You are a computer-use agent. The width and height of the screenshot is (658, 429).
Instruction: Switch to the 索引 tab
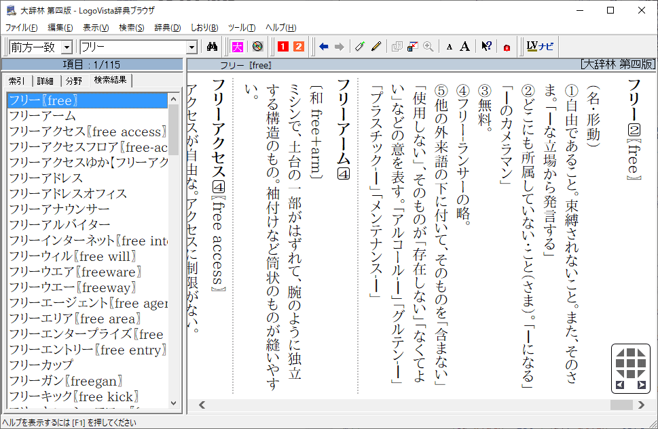coord(17,81)
